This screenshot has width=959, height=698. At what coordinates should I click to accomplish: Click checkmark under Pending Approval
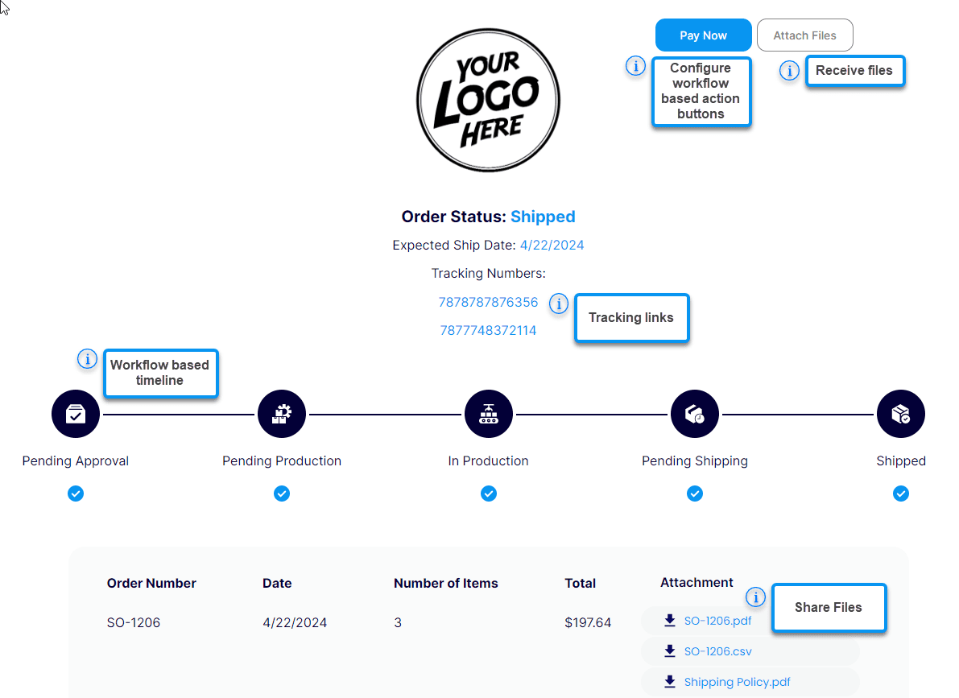(76, 494)
